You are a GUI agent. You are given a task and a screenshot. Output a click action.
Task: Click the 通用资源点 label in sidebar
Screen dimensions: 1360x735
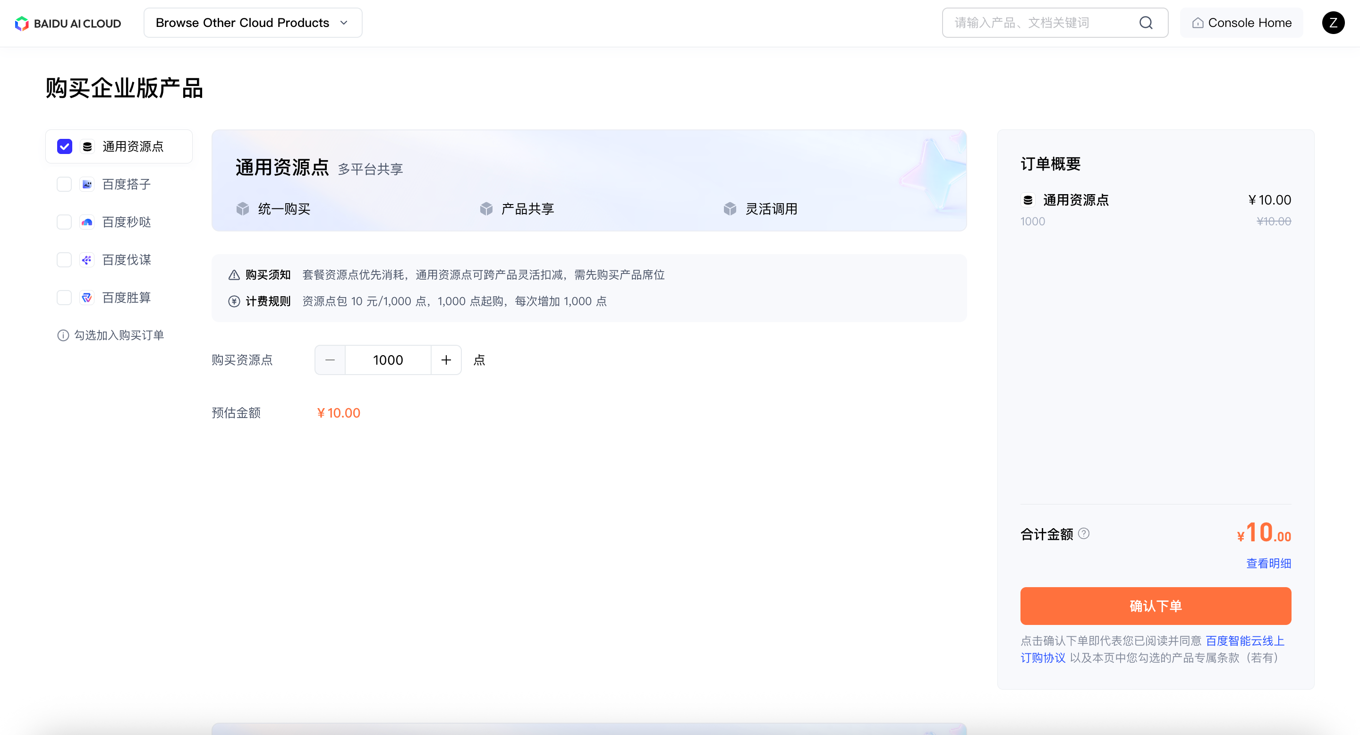[x=133, y=146]
